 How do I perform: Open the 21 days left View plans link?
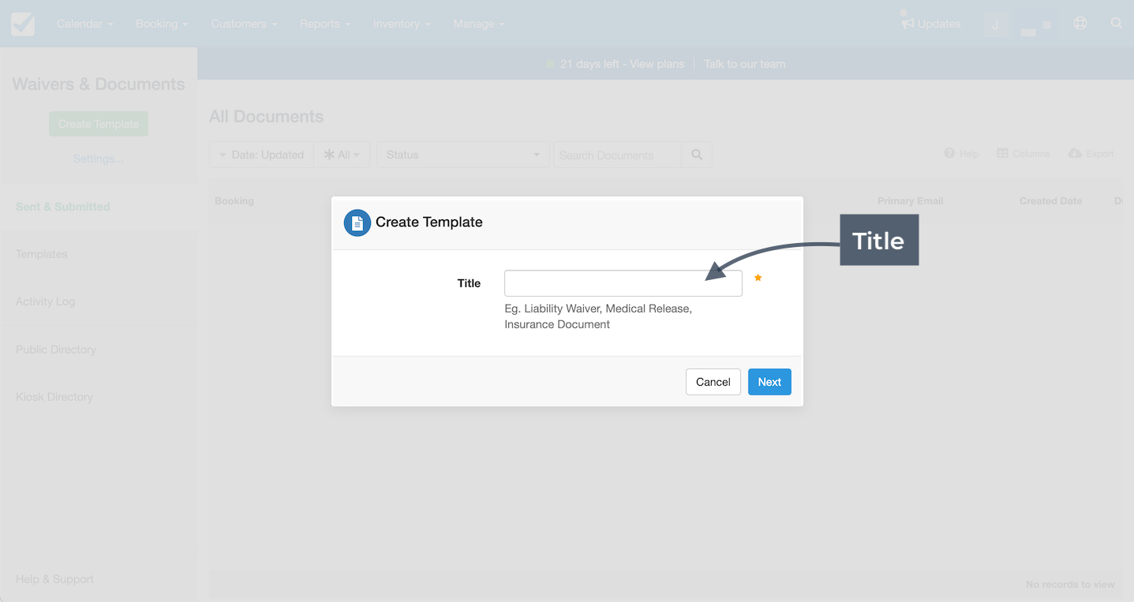622,64
